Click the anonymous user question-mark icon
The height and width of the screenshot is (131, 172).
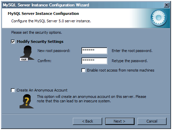pos(27,101)
